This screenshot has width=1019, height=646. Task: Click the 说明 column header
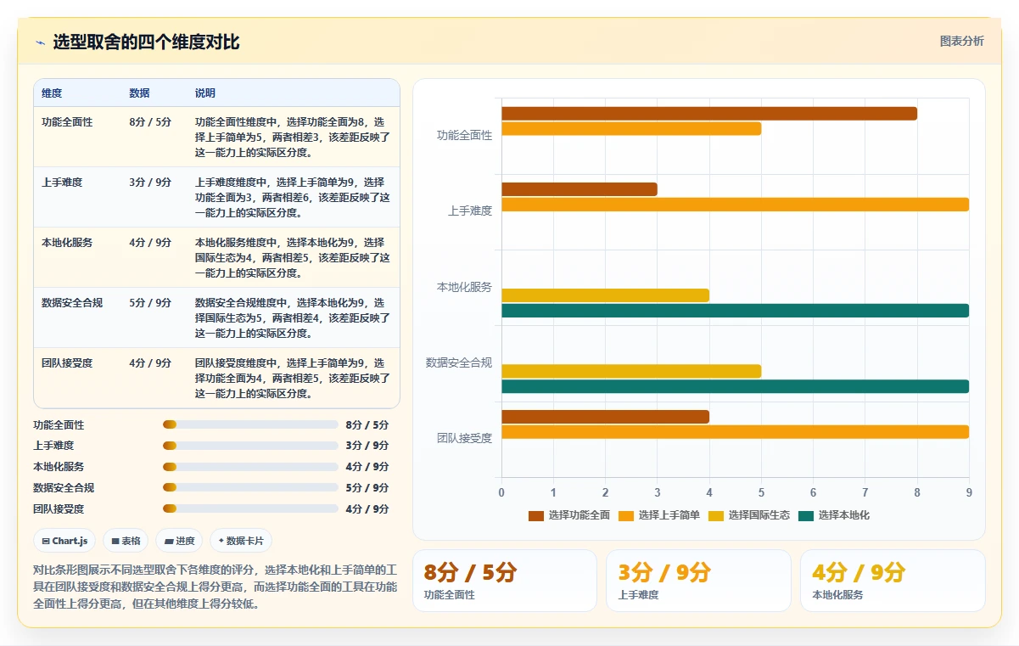(x=205, y=93)
